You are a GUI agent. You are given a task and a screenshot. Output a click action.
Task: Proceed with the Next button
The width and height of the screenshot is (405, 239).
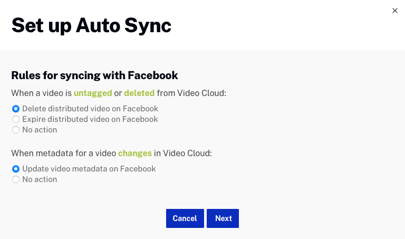tap(223, 218)
